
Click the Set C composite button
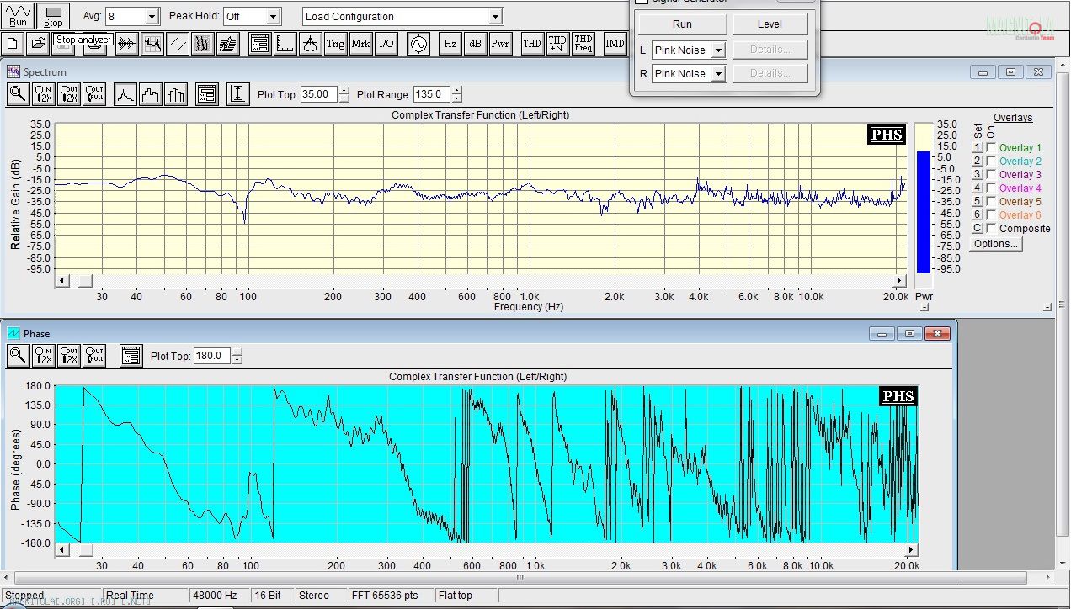(978, 229)
